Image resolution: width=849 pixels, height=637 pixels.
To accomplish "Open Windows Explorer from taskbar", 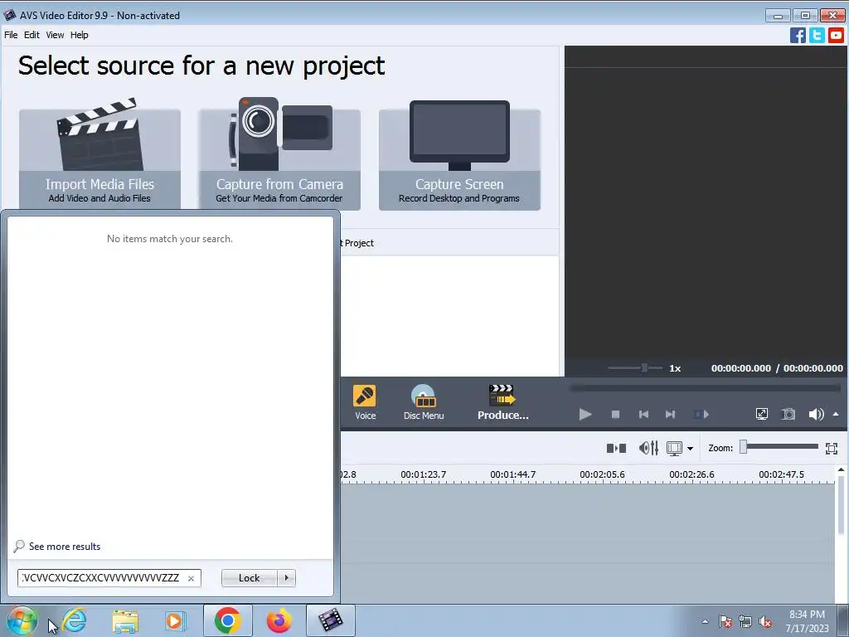I will pyautogui.click(x=125, y=620).
